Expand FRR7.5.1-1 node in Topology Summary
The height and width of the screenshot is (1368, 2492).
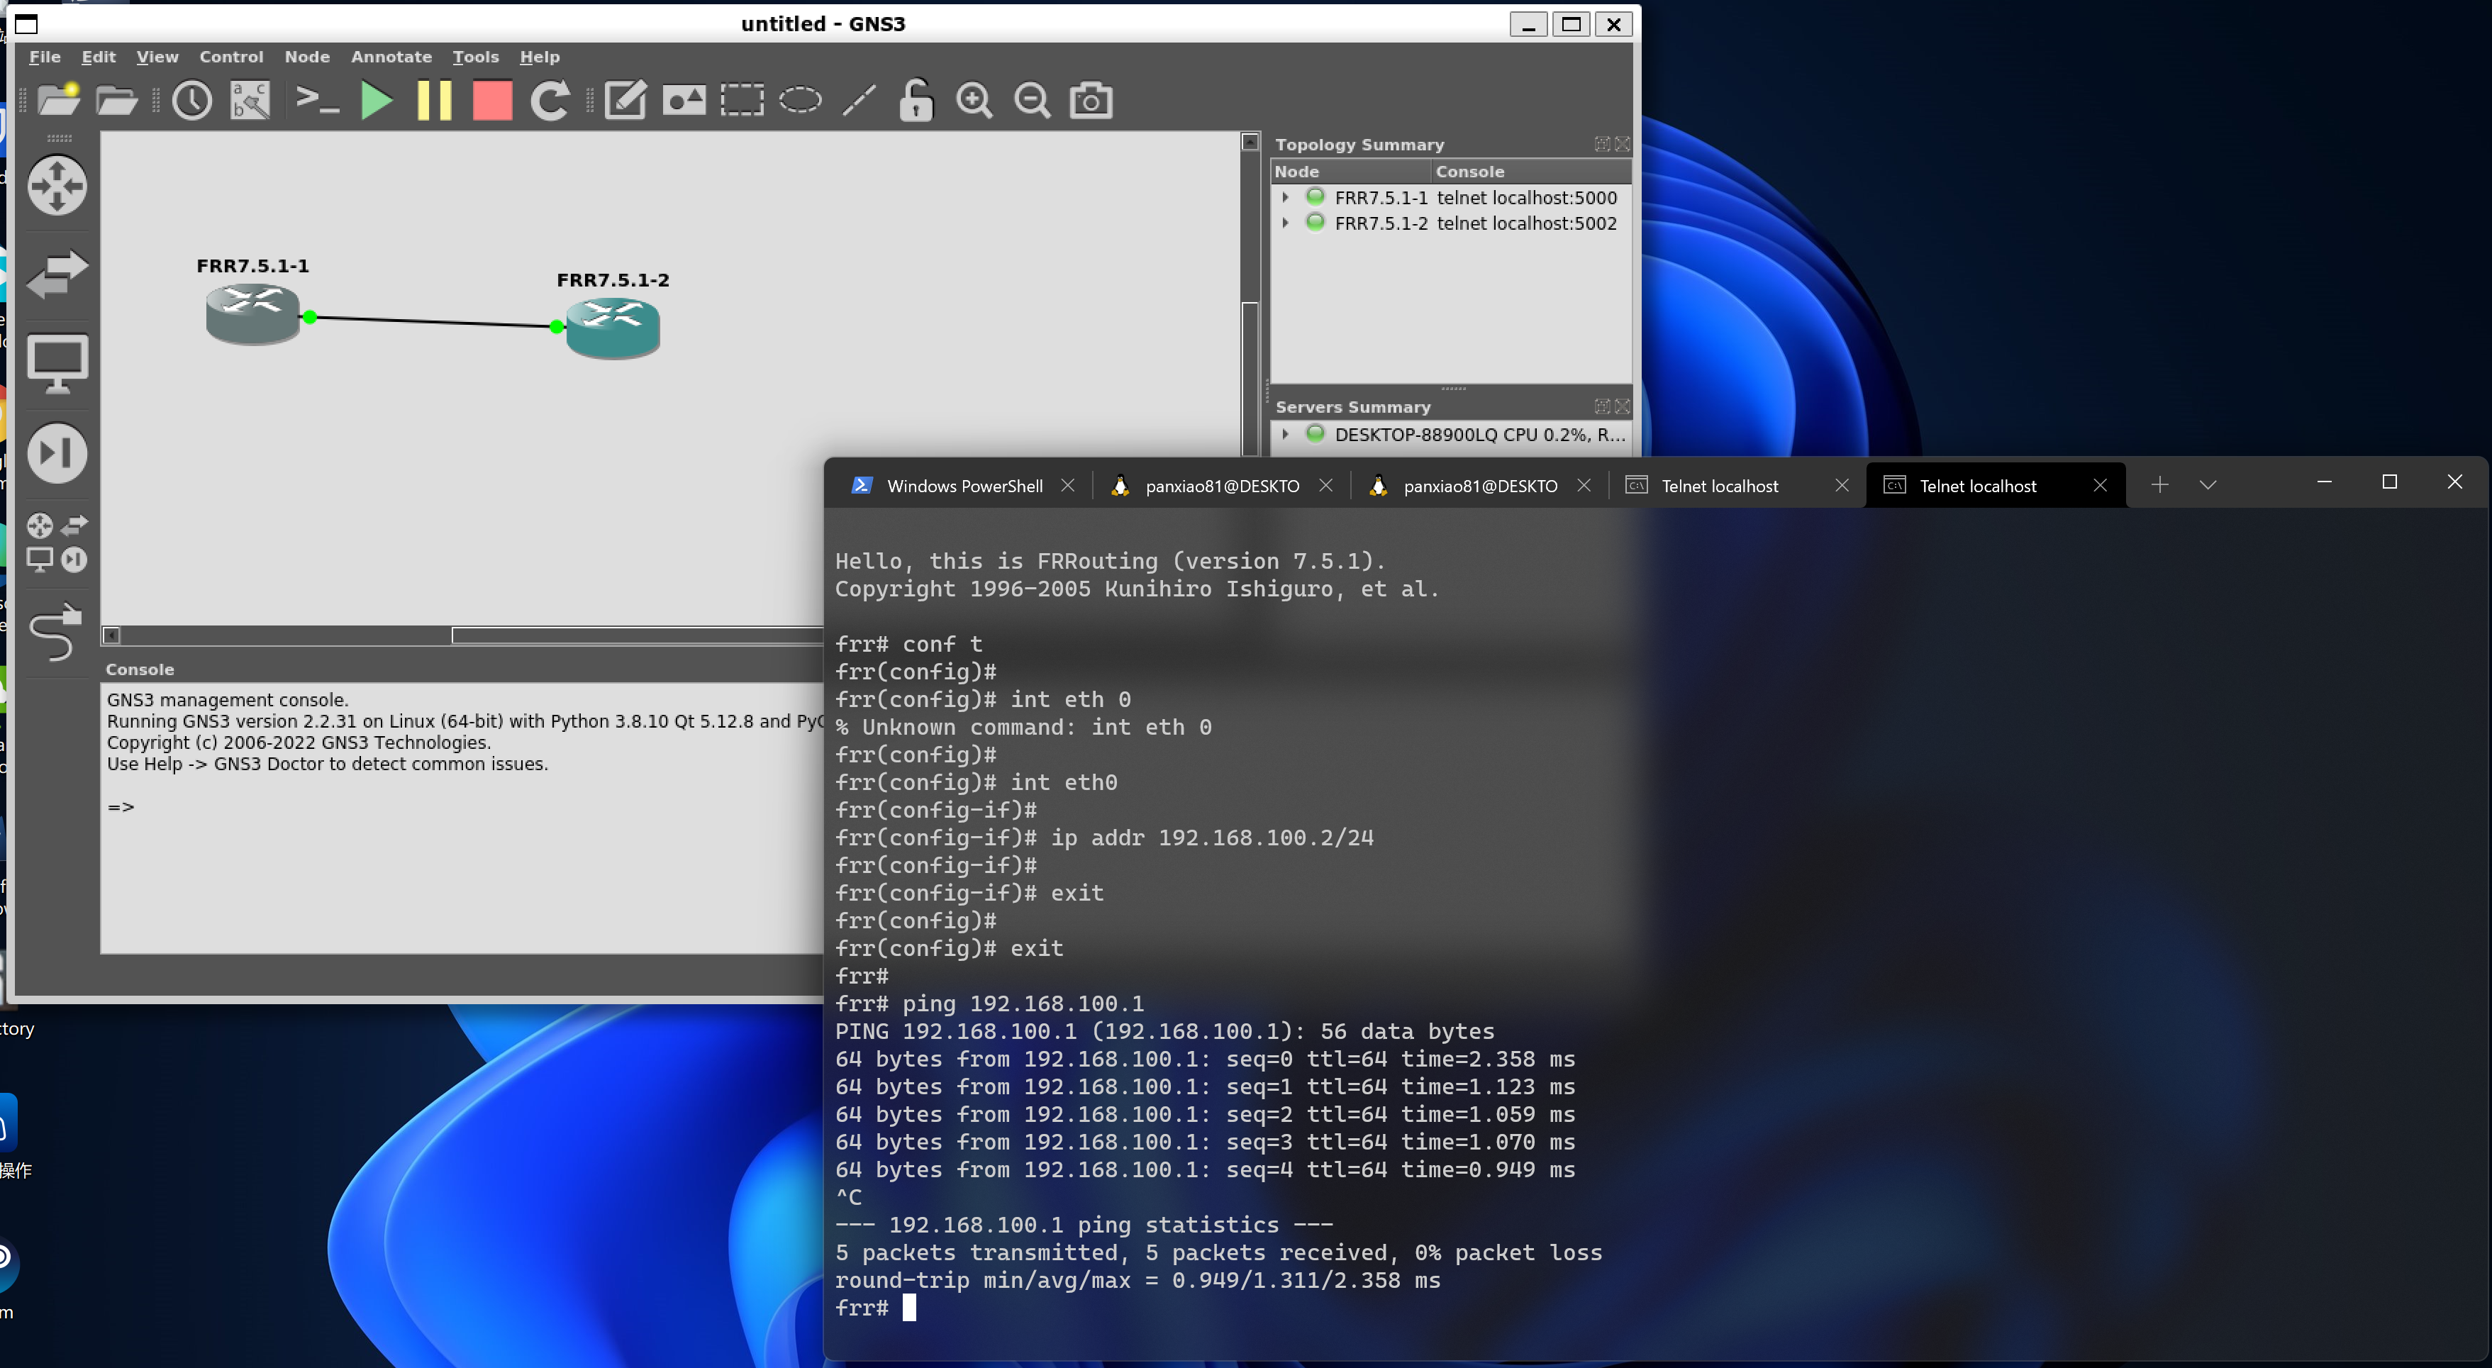pyautogui.click(x=1285, y=197)
